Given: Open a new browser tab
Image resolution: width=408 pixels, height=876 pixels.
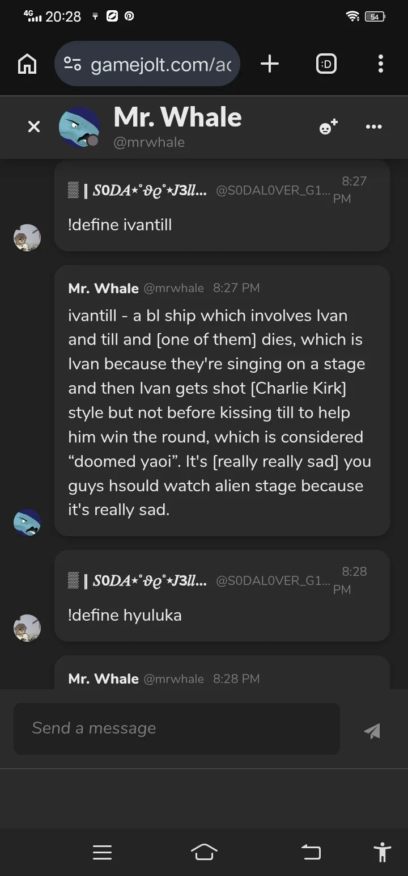Looking at the screenshot, I should coord(270,64).
